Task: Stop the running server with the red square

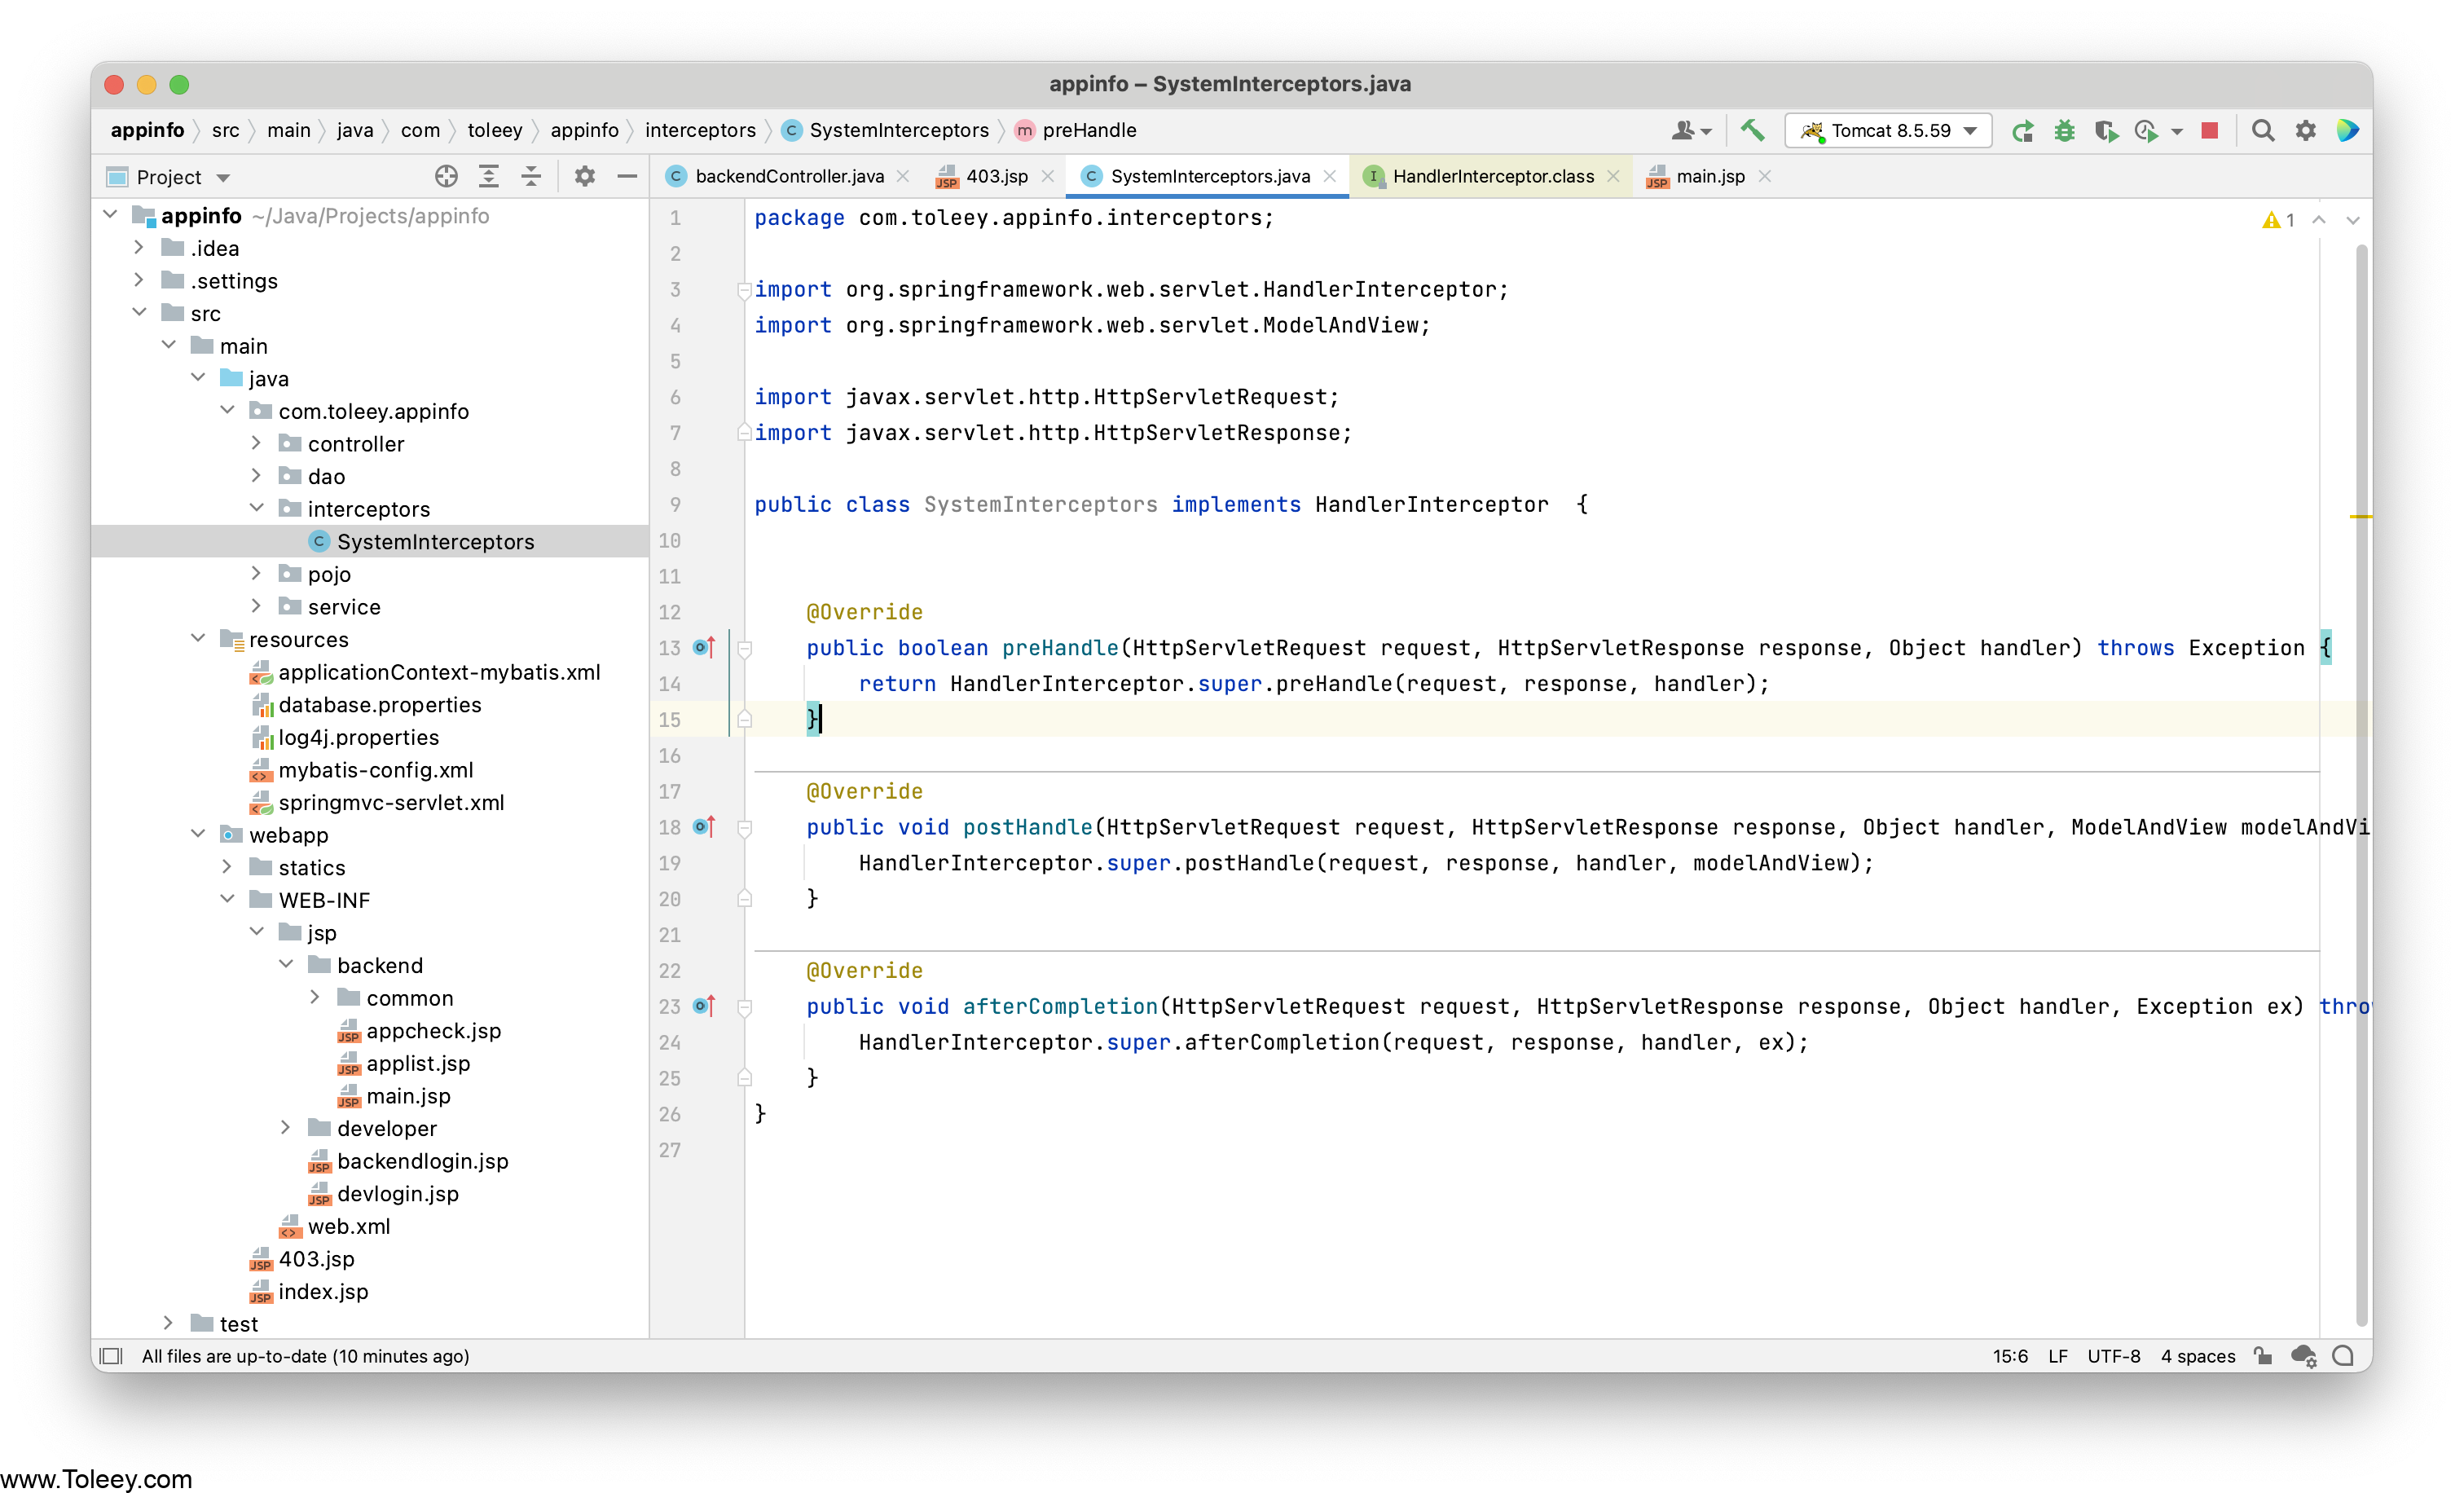Action: click(2210, 131)
